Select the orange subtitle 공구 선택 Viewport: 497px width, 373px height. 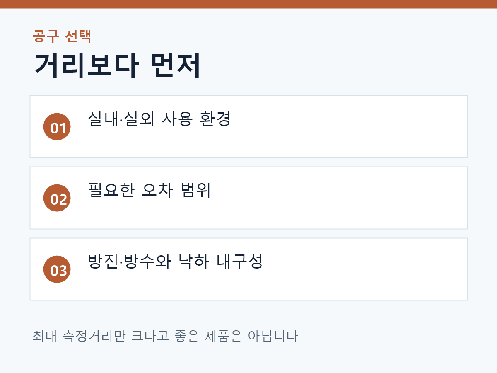click(x=62, y=36)
